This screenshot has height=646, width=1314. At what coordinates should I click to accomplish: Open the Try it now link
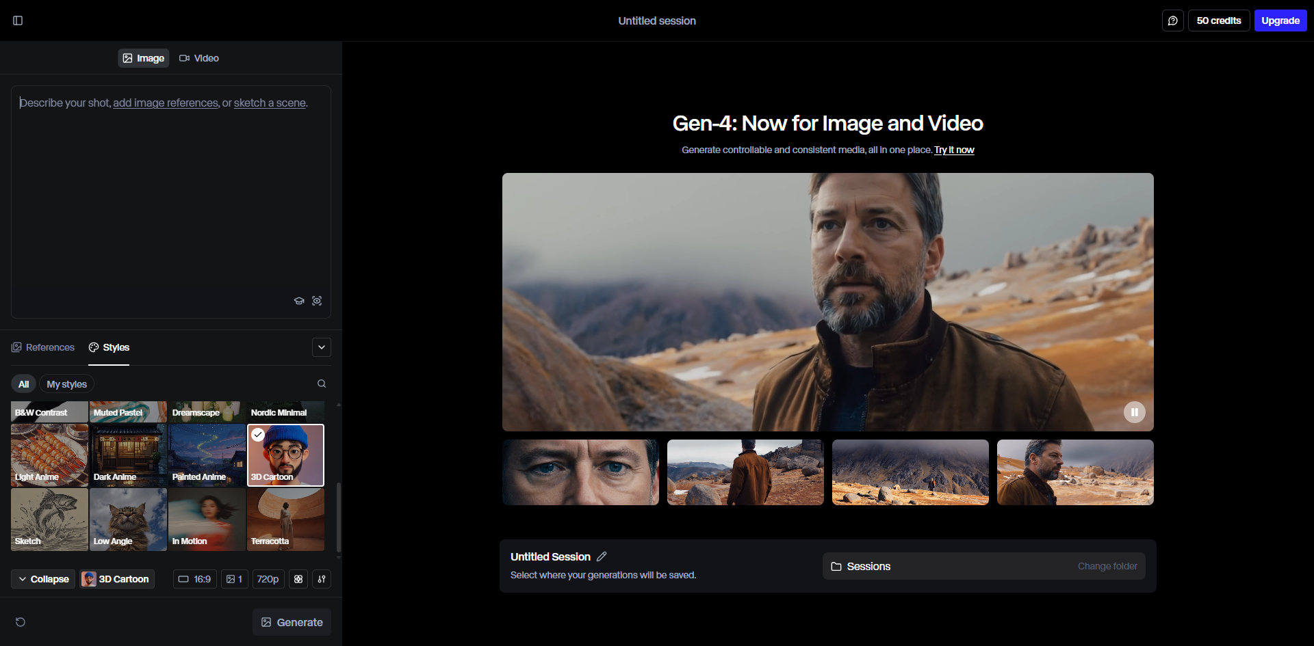pos(954,150)
